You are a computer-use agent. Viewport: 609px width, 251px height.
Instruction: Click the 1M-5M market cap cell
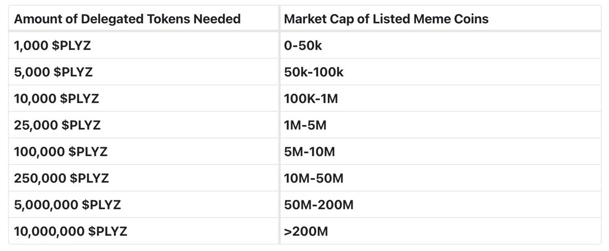tap(440, 125)
